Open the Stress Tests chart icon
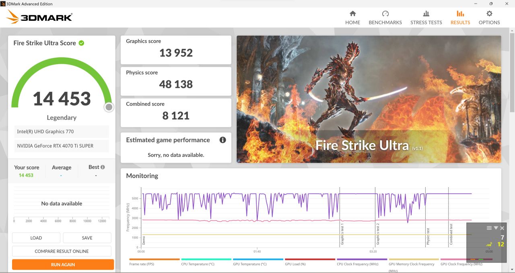Screen dimensions: 515x273 426,14
